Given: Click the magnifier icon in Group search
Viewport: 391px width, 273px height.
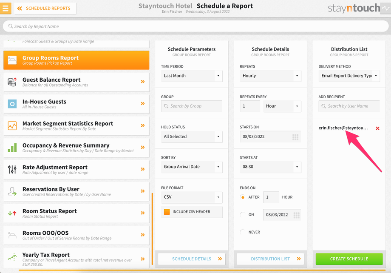Looking at the screenshot, I should [x=166, y=106].
